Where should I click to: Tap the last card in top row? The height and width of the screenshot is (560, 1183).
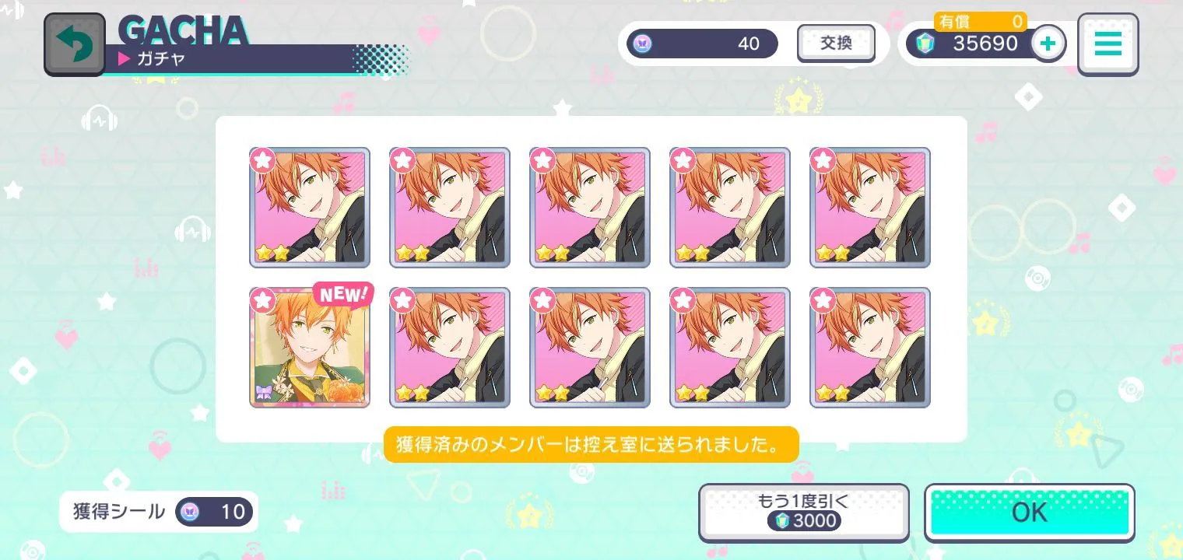tap(870, 208)
